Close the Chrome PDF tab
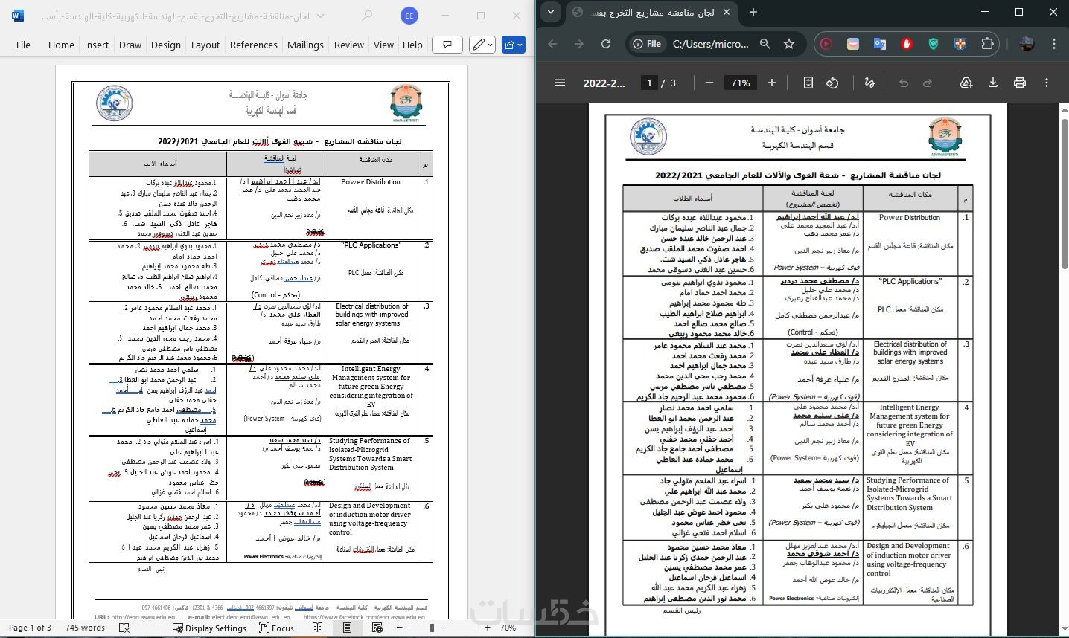Image resolution: width=1069 pixels, height=638 pixels. (x=725, y=12)
